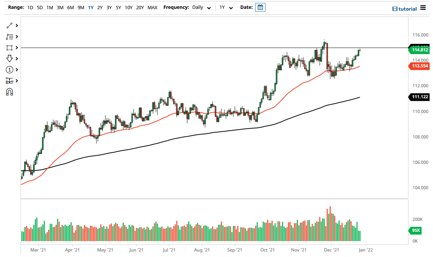Open the calendar date picker
This screenshot has height=257, width=433.
coord(260,7)
